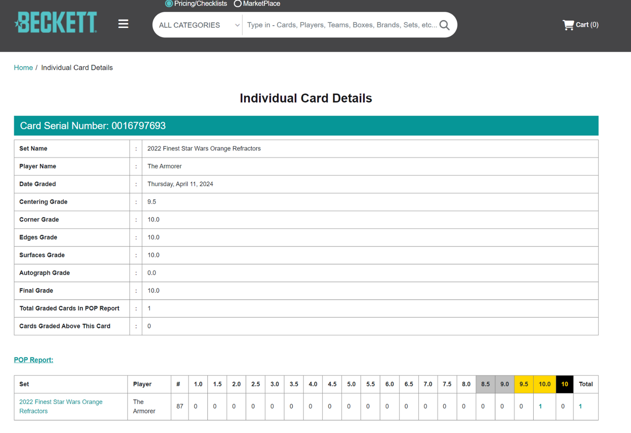
Task: Select the MarketPlace radio button
Action: tap(238, 3)
